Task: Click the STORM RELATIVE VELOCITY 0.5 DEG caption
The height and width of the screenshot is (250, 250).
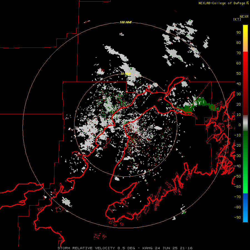Action: click(96, 248)
